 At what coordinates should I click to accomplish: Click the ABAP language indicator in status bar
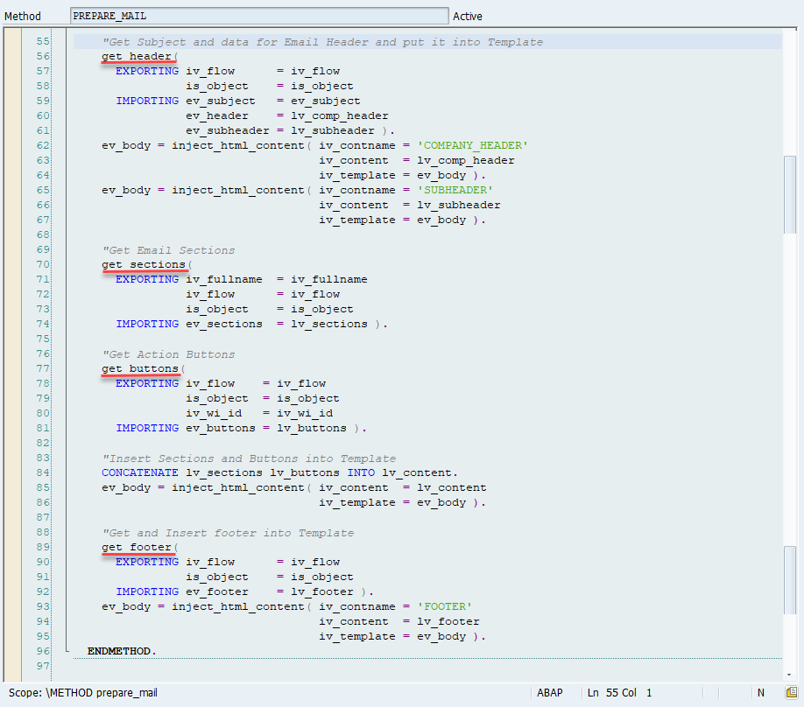(x=550, y=693)
